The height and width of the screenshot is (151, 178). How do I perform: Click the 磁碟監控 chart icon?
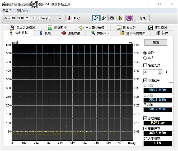pyautogui.click(x=50, y=28)
